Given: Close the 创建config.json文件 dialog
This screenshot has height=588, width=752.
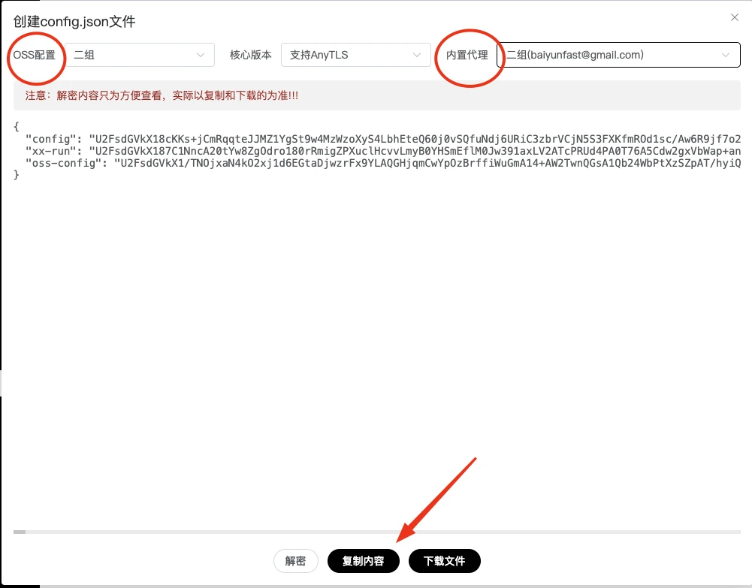Looking at the screenshot, I should 734,17.
